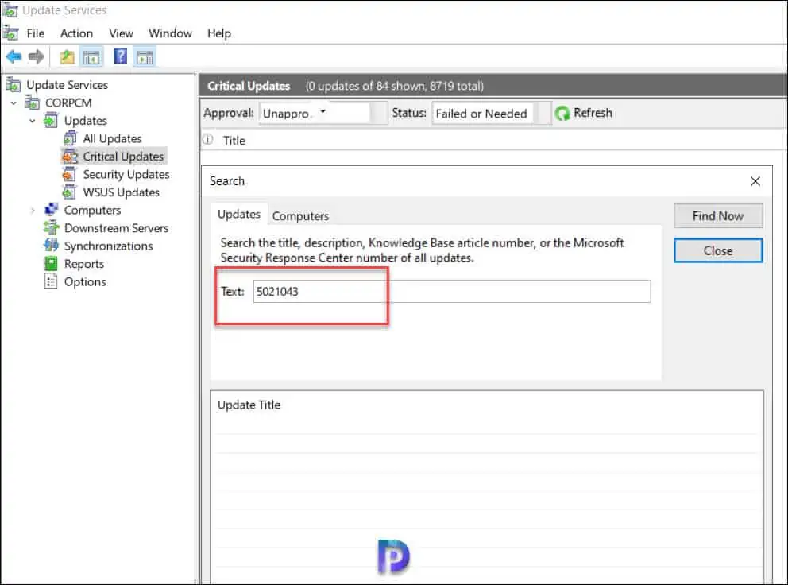Click the Back arrow toolbar icon
The height and width of the screenshot is (585, 788).
pyautogui.click(x=14, y=57)
